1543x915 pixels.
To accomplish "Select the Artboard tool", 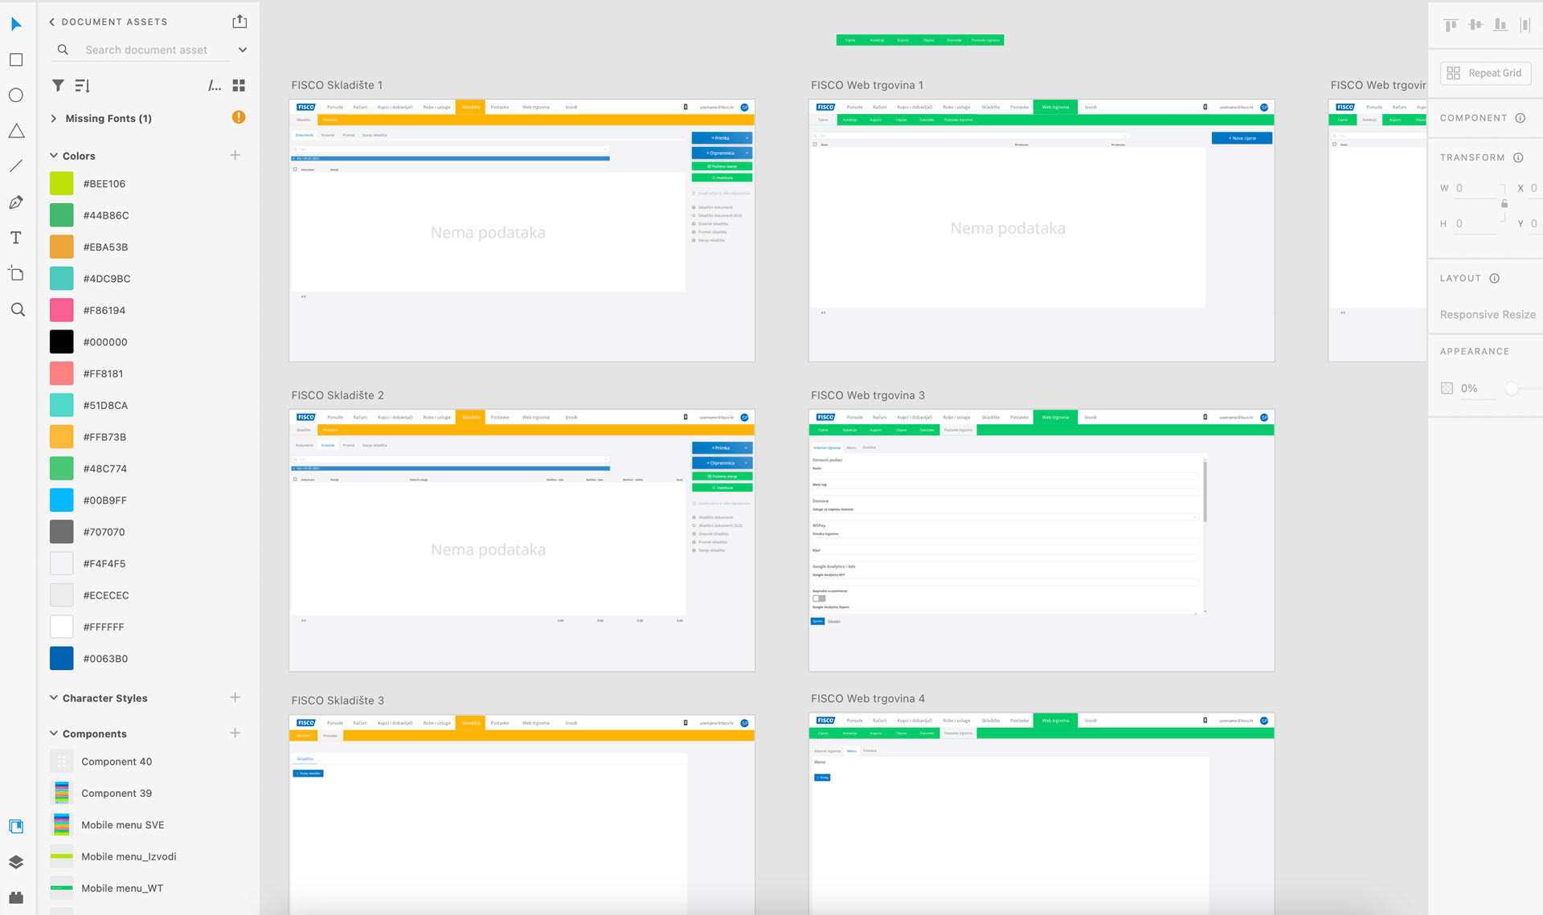I will 16,274.
